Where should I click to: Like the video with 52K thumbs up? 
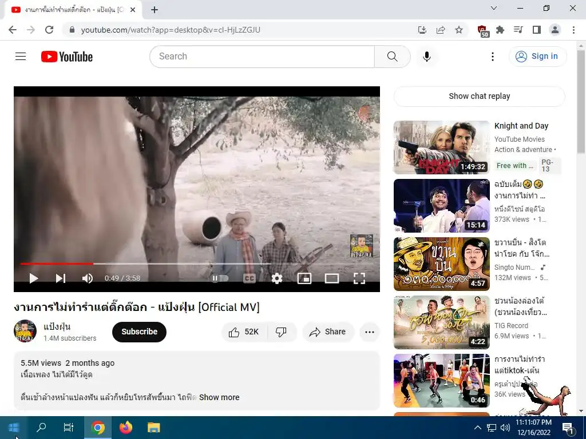(x=244, y=332)
